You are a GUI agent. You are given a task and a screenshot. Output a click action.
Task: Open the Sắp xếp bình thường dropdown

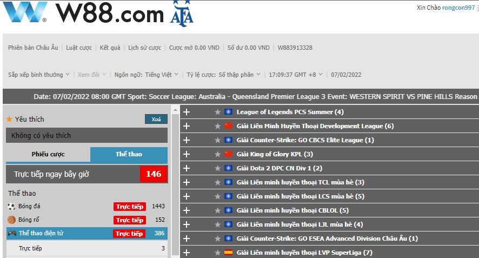39,75
